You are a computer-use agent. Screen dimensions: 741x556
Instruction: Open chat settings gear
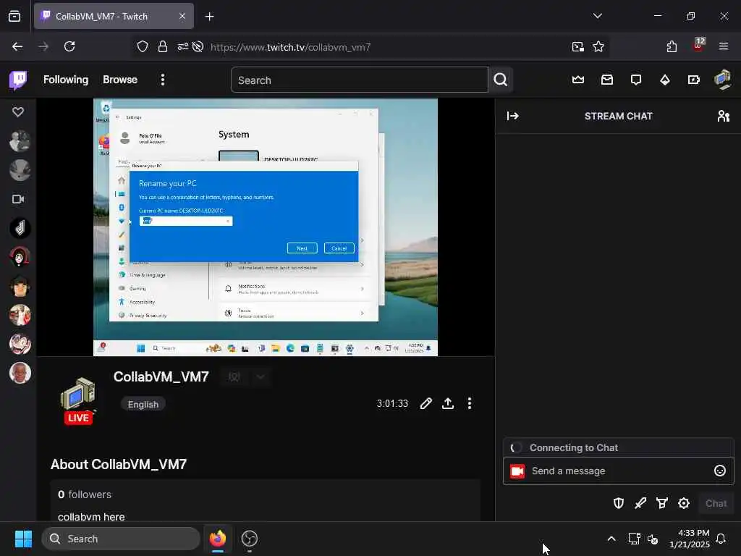pos(684,503)
